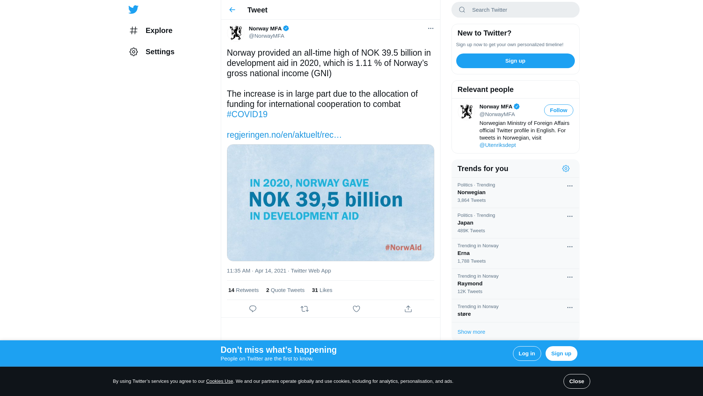Reply to the tweet via speech bubble icon
Viewport: 703px width, 396px height.
(x=253, y=309)
